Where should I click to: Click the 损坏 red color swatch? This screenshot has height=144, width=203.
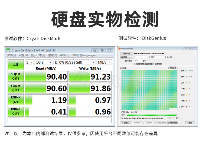pos(186,107)
